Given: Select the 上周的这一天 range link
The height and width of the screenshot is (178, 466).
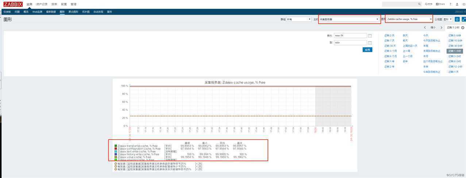Looking at the screenshot, I should coord(410,46).
